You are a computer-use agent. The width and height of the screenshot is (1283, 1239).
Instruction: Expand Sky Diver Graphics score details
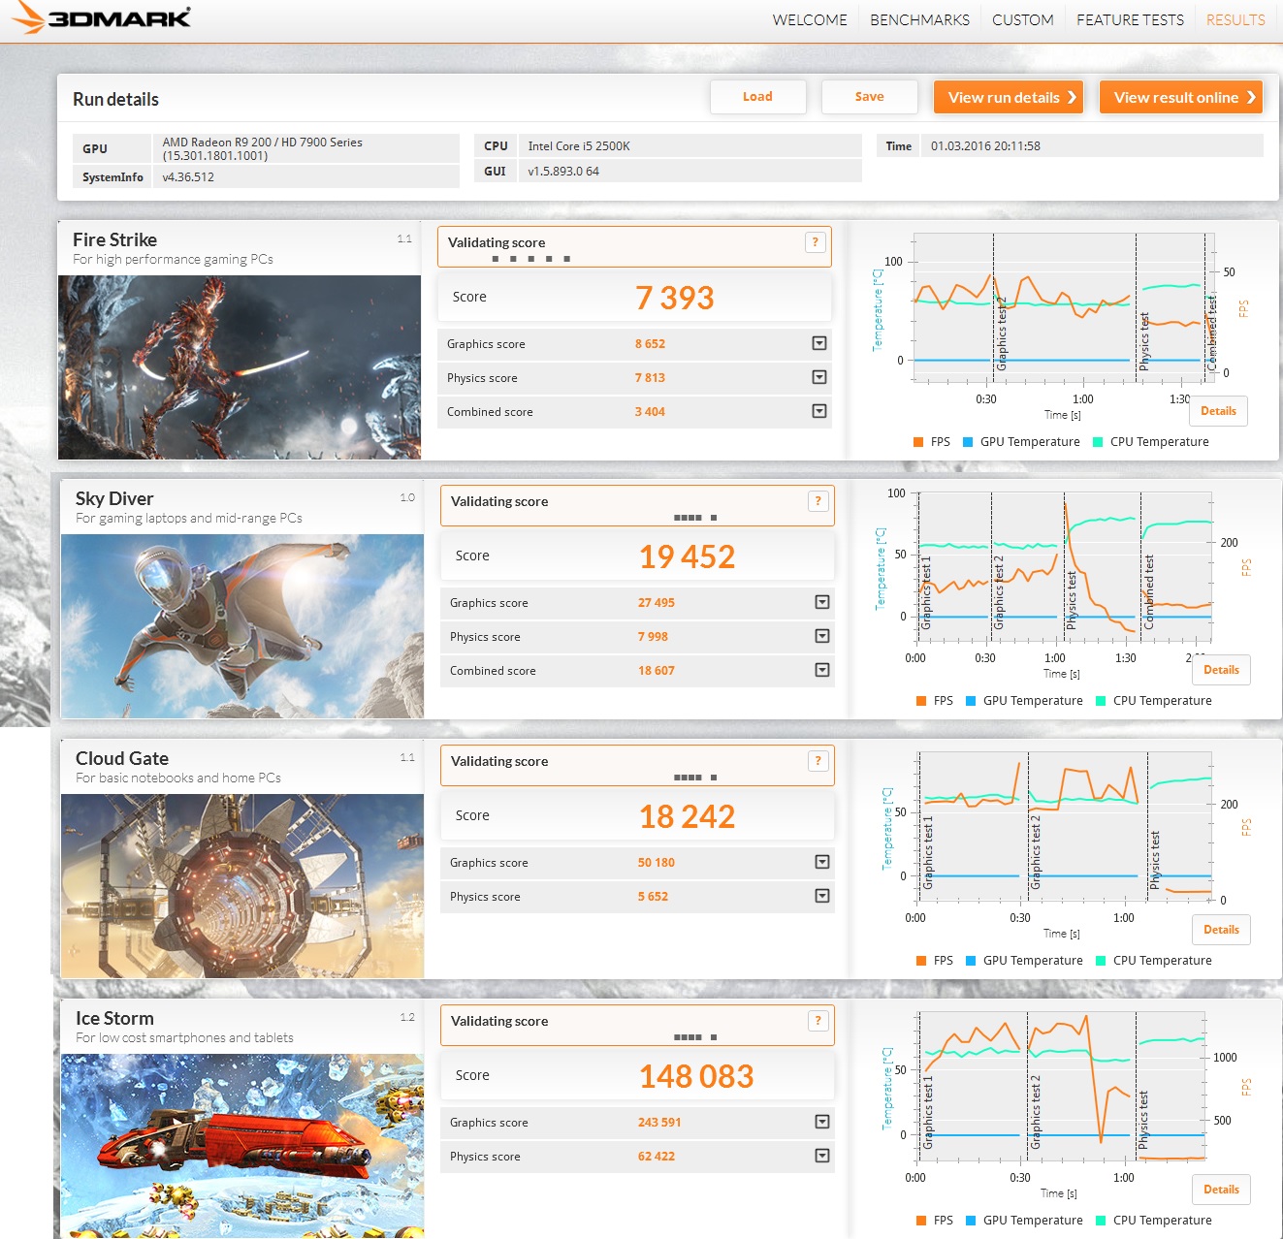(822, 602)
